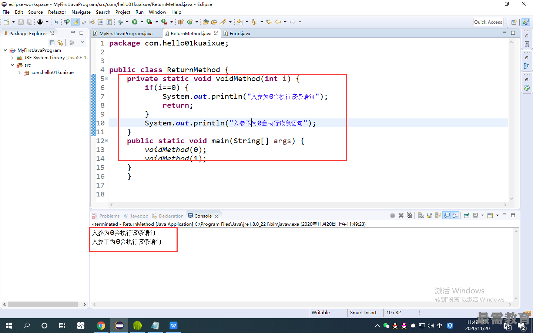Image resolution: width=533 pixels, height=333 pixels.
Task: Open the Project menu
Action: [123, 12]
